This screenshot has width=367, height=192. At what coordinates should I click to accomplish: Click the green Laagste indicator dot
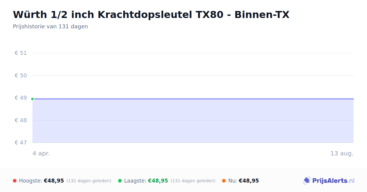(x=120, y=181)
